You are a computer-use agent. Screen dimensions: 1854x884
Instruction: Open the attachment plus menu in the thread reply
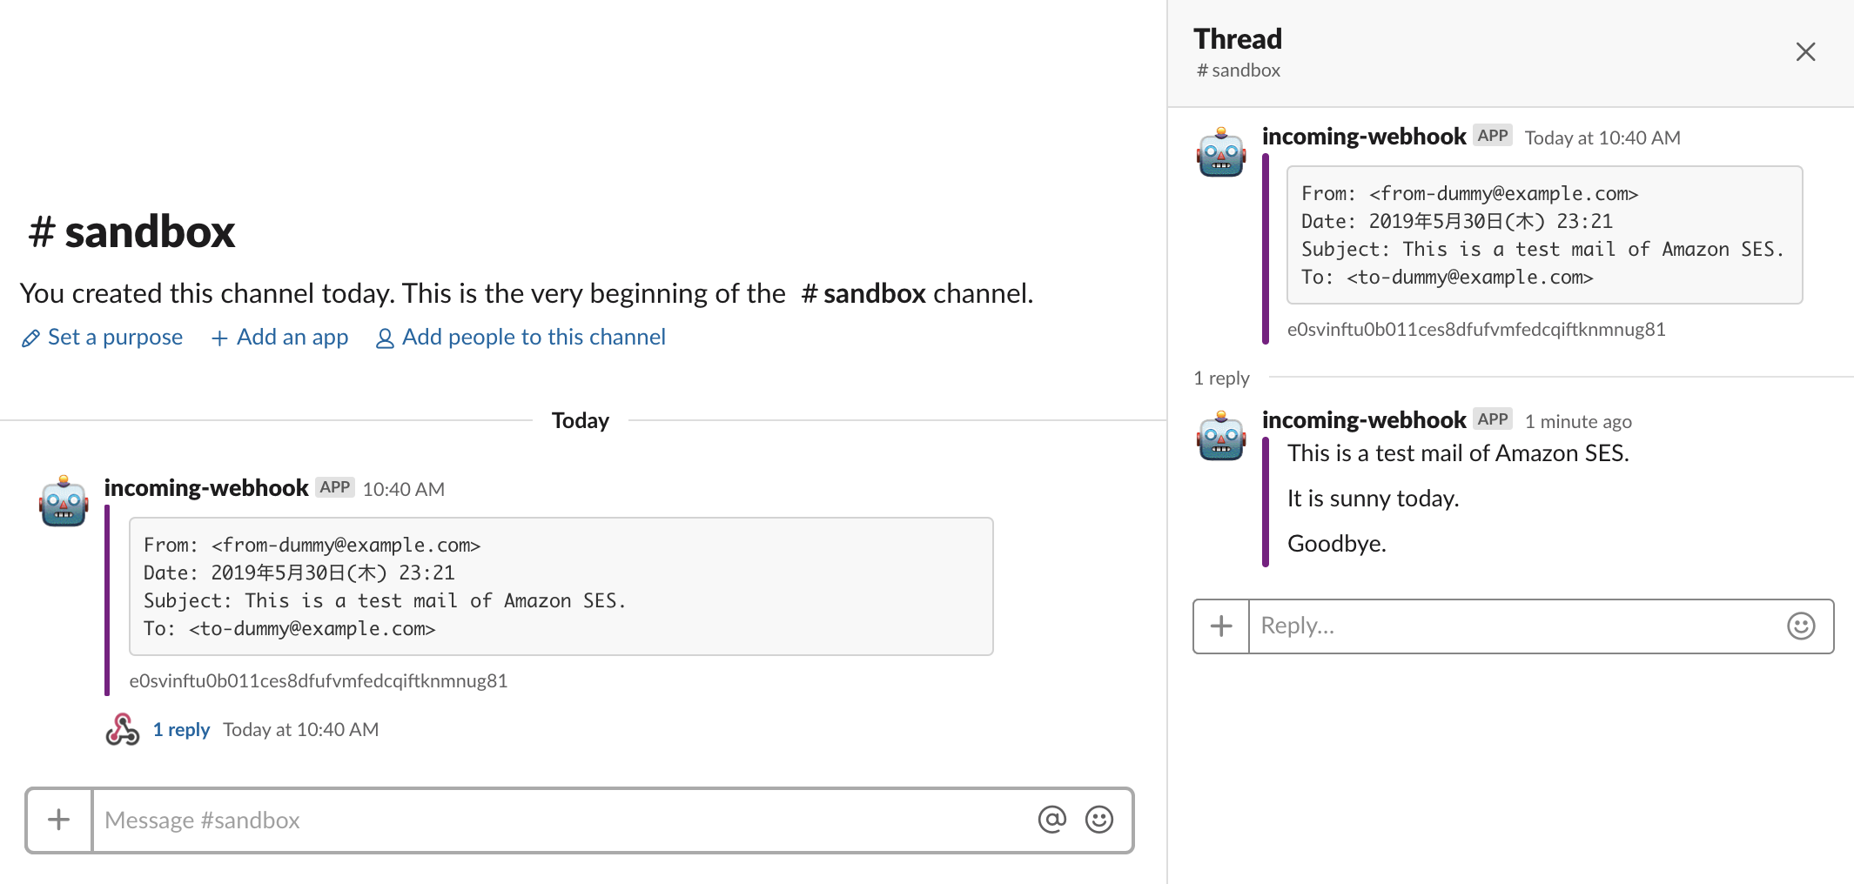[1219, 626]
